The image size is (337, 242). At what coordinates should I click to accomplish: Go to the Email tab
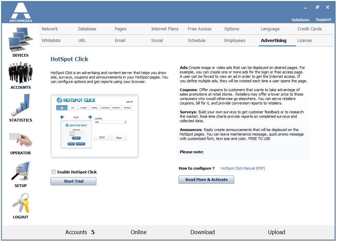pos(120,40)
